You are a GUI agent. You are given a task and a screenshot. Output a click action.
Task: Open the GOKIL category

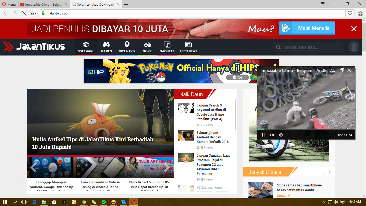147,47
